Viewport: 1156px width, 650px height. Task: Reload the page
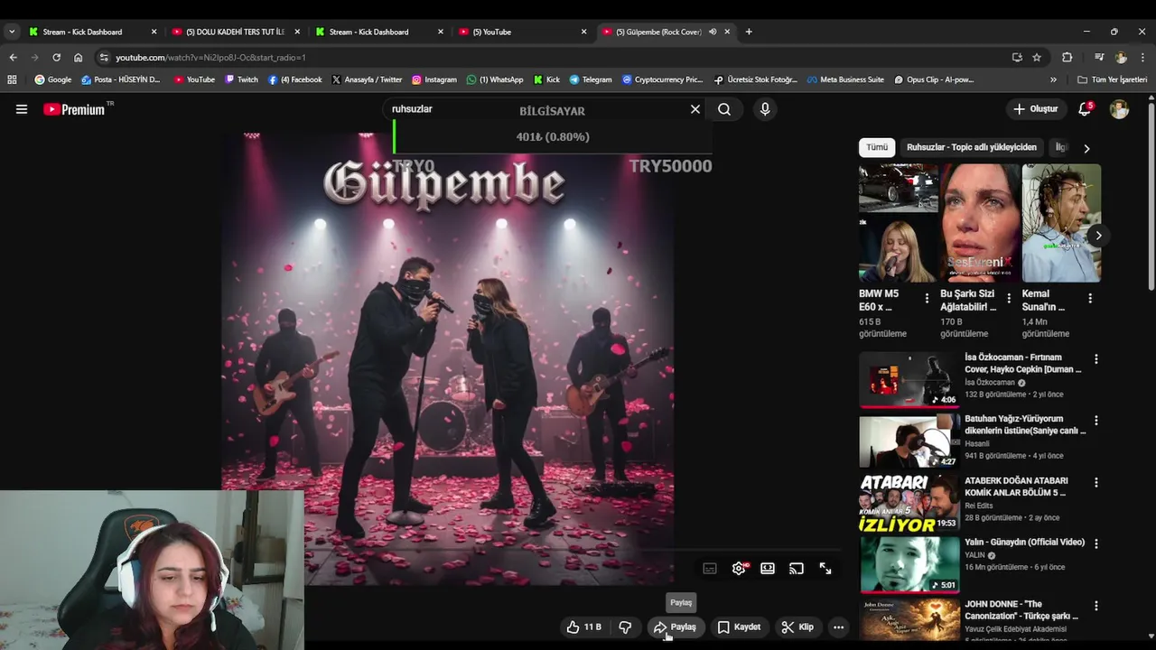tap(56, 57)
